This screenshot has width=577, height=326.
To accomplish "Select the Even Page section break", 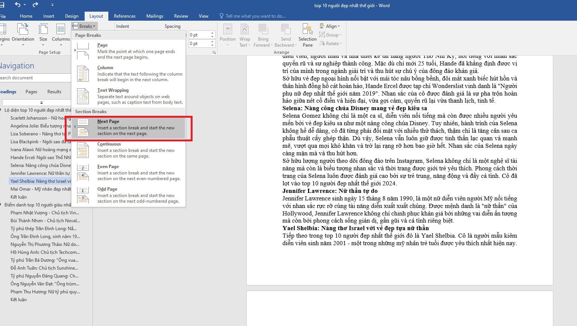I will pos(129,172).
